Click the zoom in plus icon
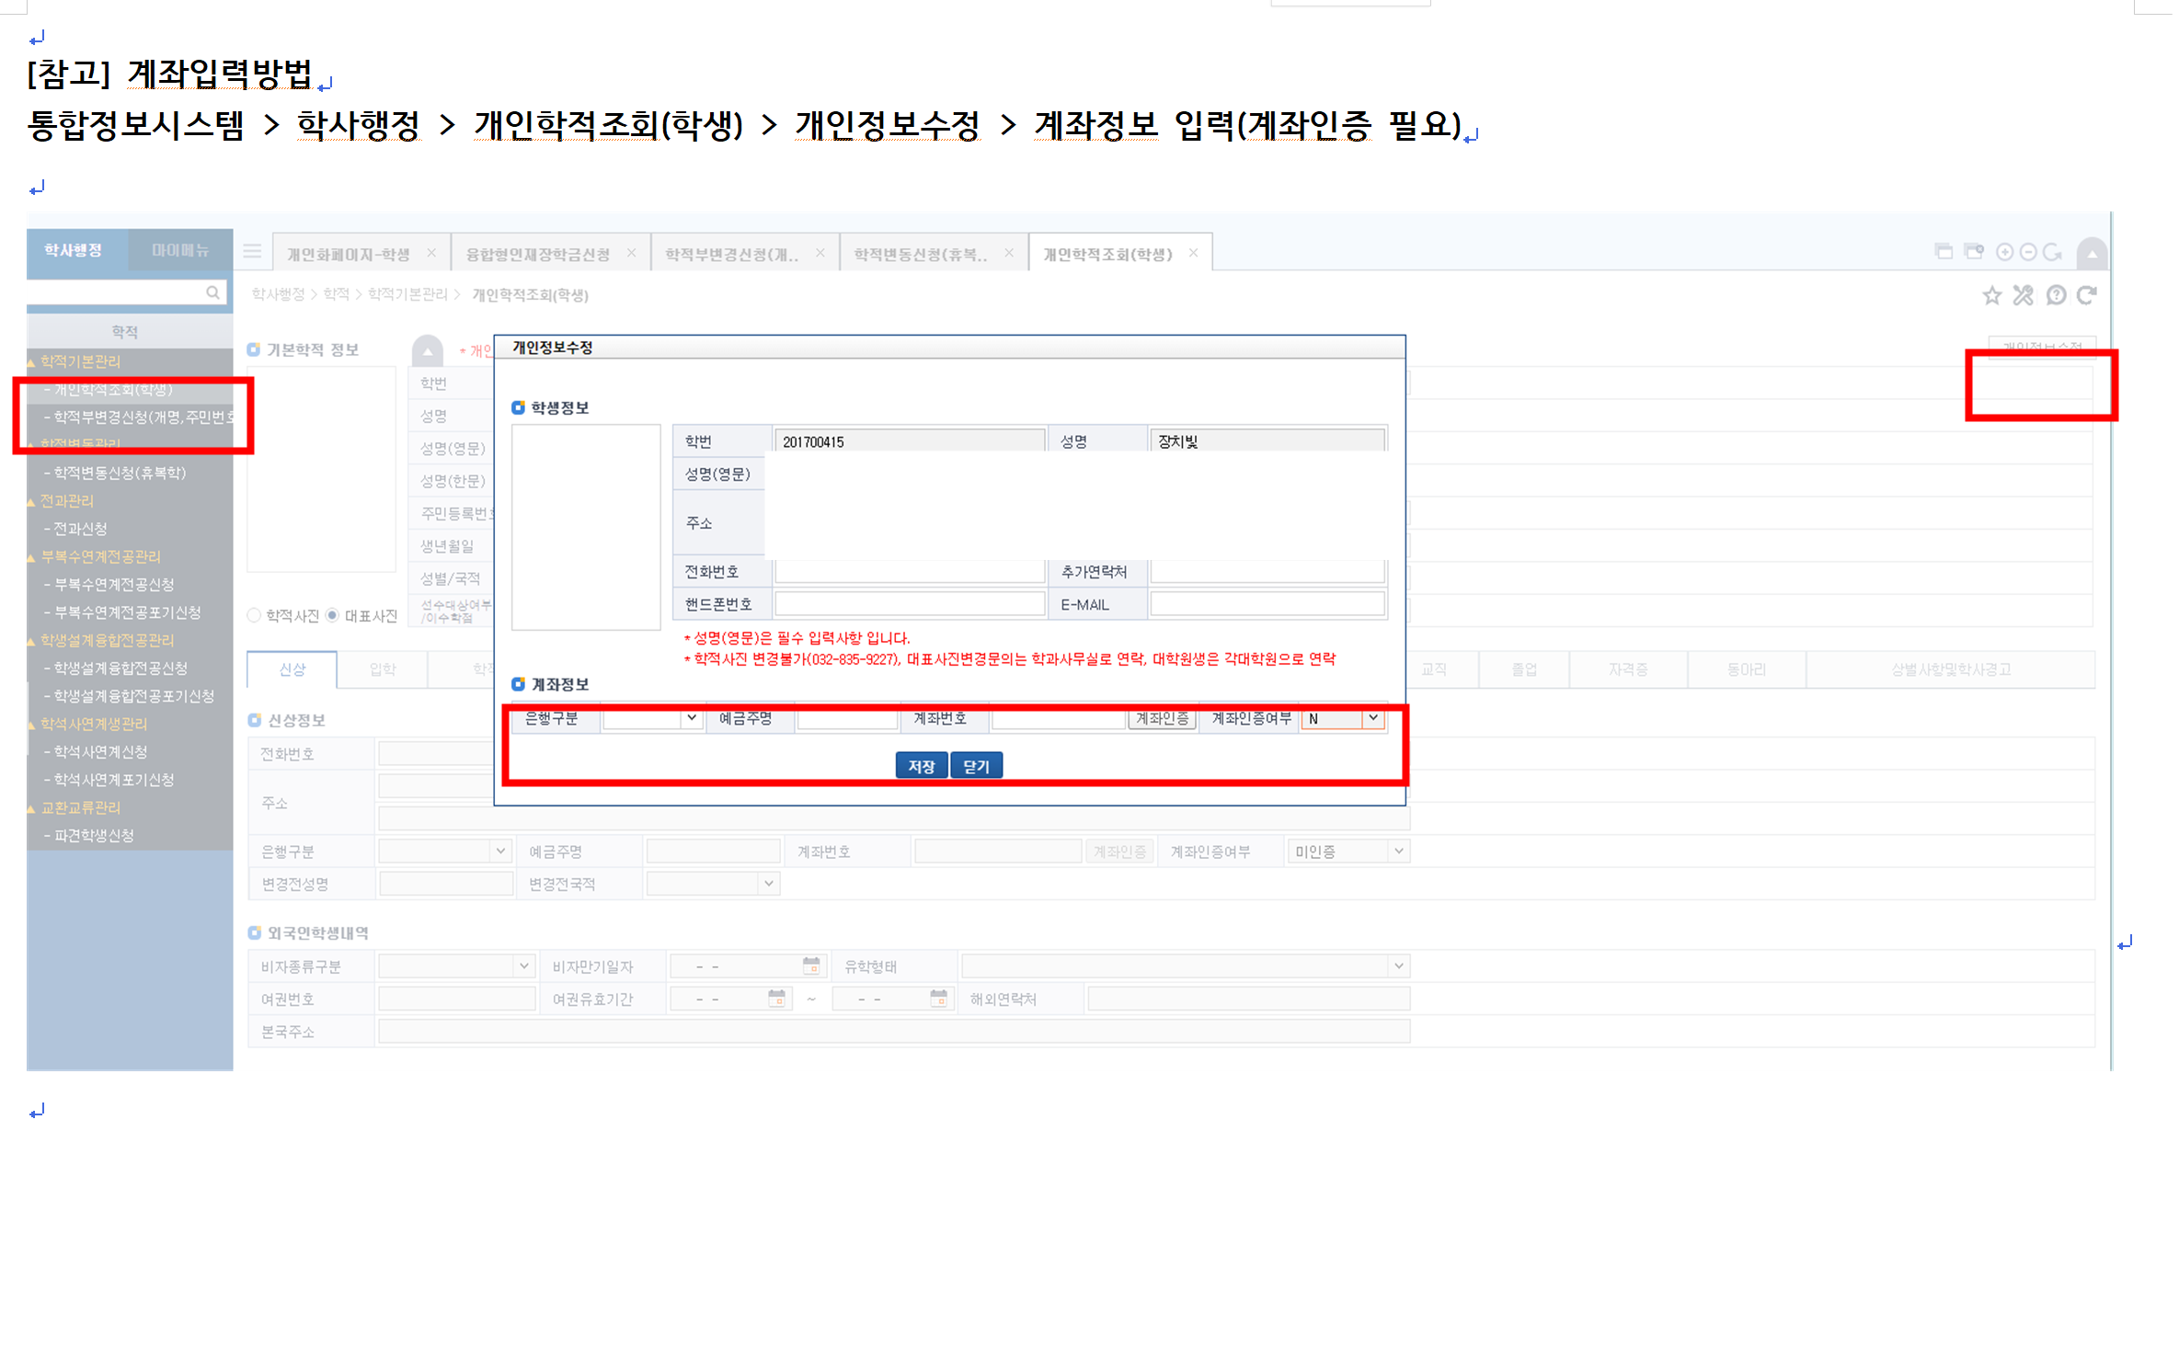 point(2005,252)
